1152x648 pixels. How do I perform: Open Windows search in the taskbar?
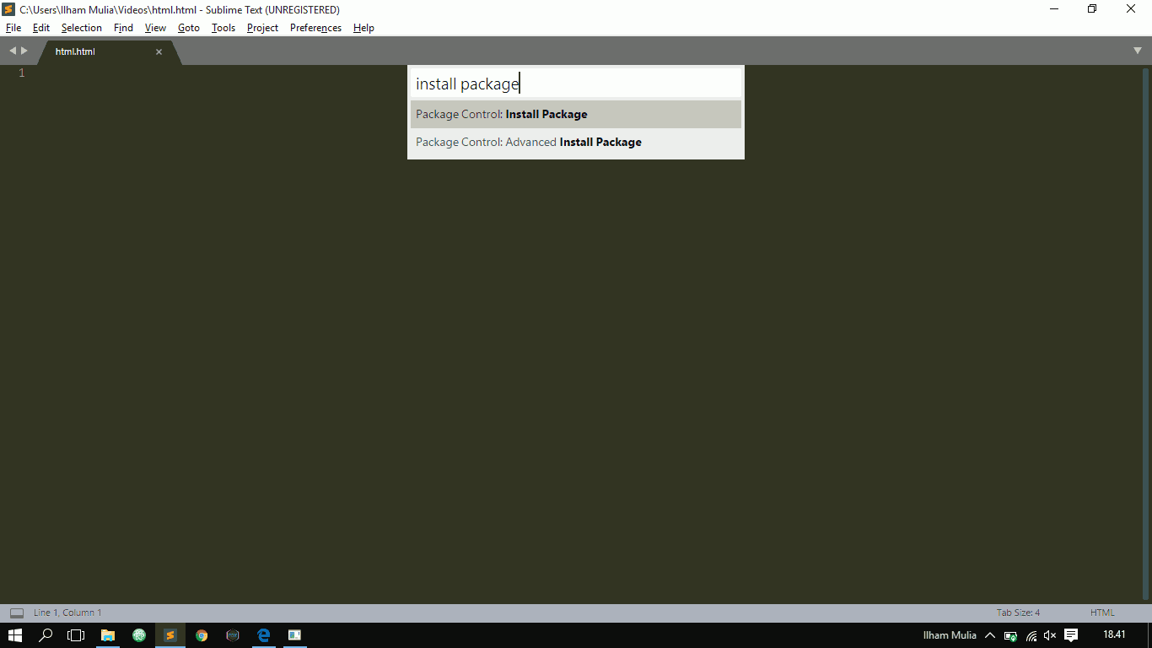point(46,635)
